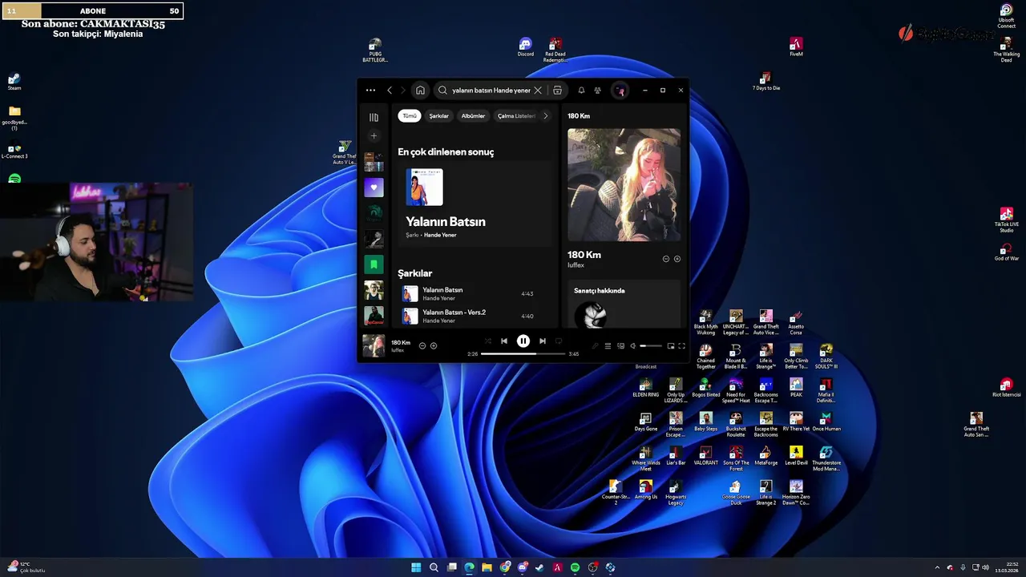Viewport: 1026px width, 577px height.
Task: Show more filter chips with right chevron
Action: point(546,116)
